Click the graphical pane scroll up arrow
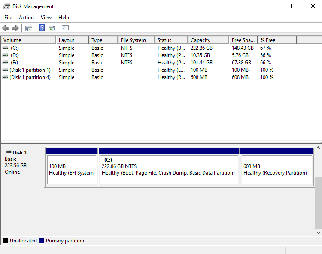Screen dimensions: 322x254 (x=318, y=148)
